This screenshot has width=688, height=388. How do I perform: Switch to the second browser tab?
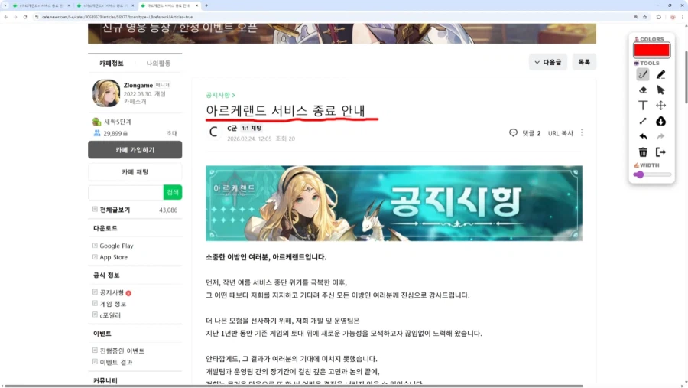[105, 5]
